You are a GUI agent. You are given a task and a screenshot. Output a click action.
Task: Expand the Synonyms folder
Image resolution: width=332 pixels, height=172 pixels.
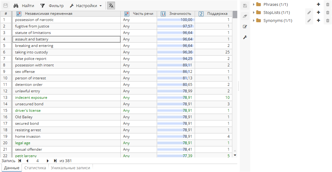254,21
